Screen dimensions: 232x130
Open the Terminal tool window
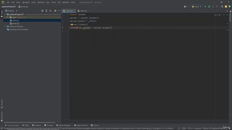[49, 125]
